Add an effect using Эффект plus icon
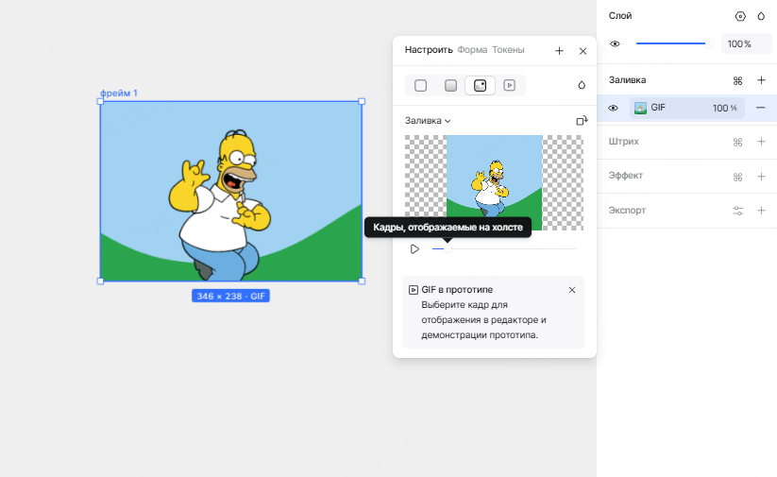The width and height of the screenshot is (777, 477). tap(761, 177)
